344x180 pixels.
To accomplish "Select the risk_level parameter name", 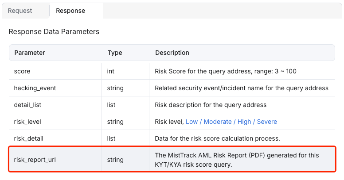I will tap(27, 122).
